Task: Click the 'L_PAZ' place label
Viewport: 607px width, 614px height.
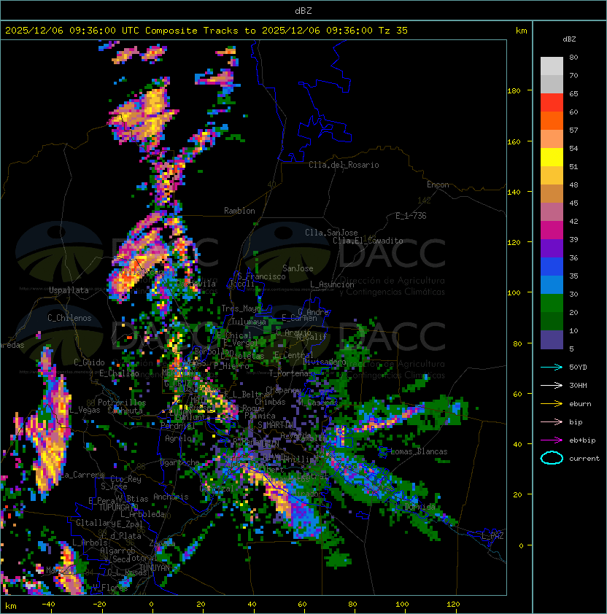Action: point(492,536)
